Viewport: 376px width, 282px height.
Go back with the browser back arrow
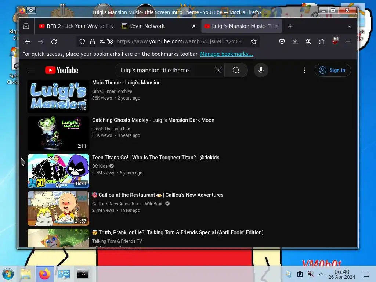28,42
